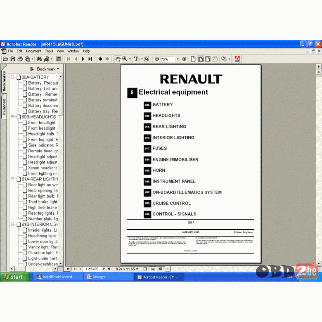Click the Go to Next View arrow

point(107,59)
